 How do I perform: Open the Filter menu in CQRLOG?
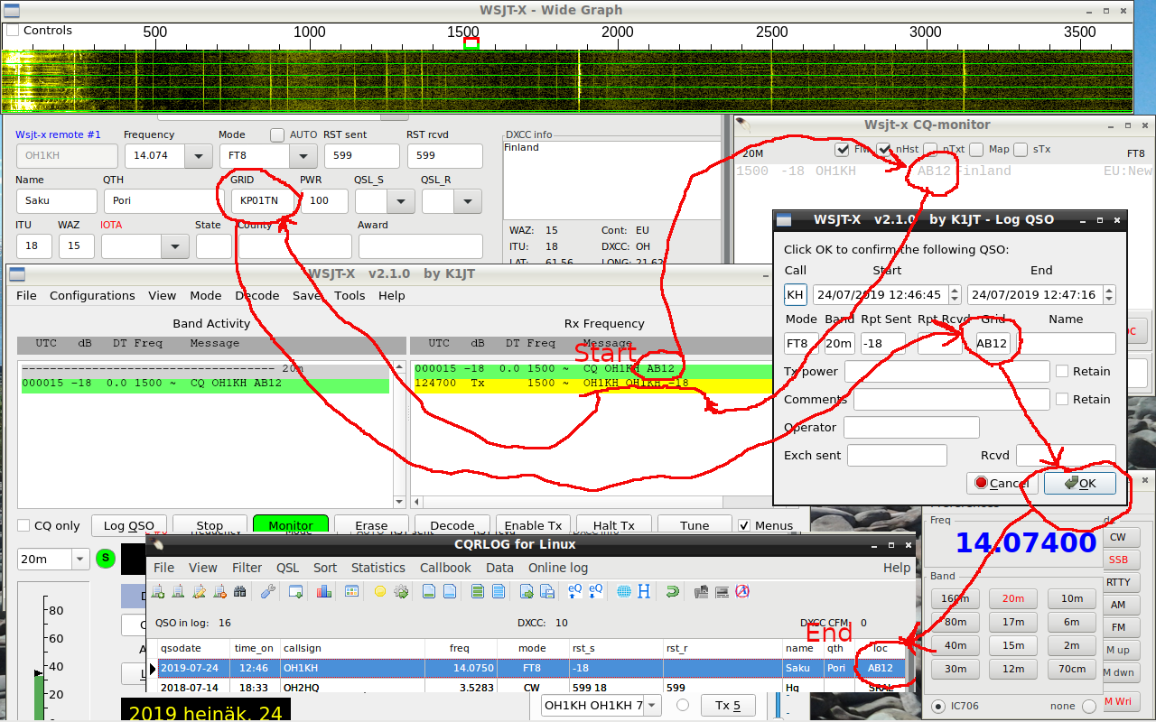coord(247,568)
